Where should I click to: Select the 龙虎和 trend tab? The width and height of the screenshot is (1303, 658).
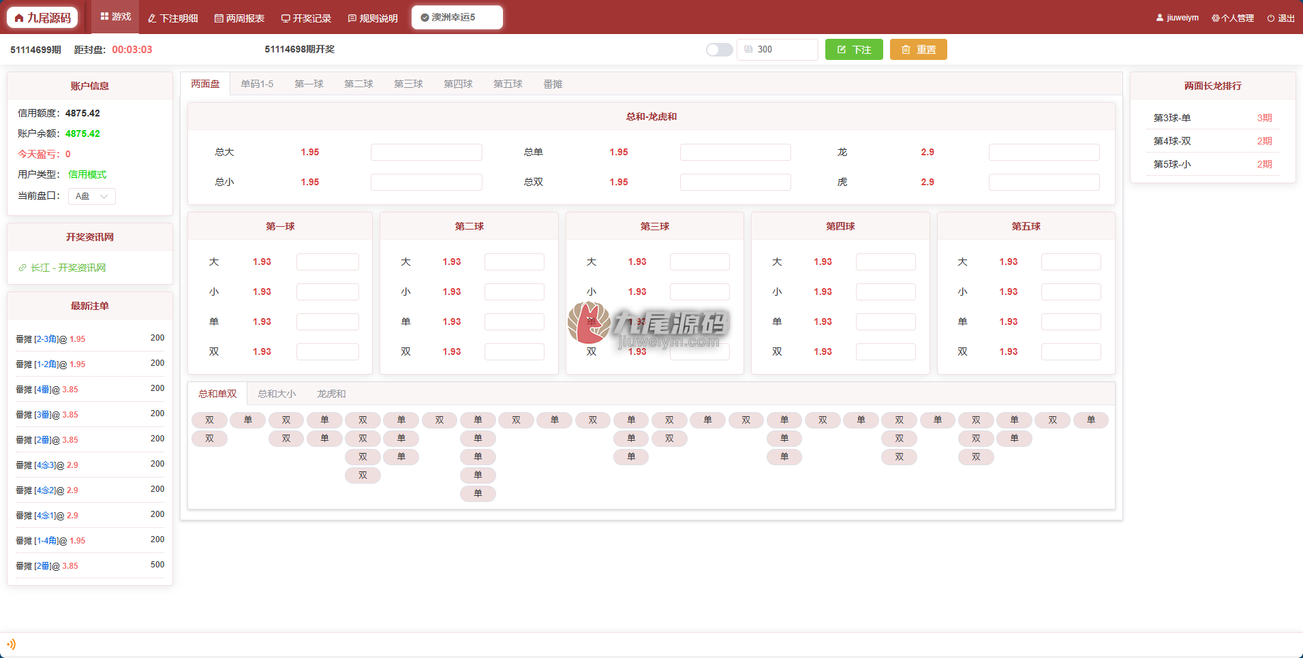(x=331, y=394)
